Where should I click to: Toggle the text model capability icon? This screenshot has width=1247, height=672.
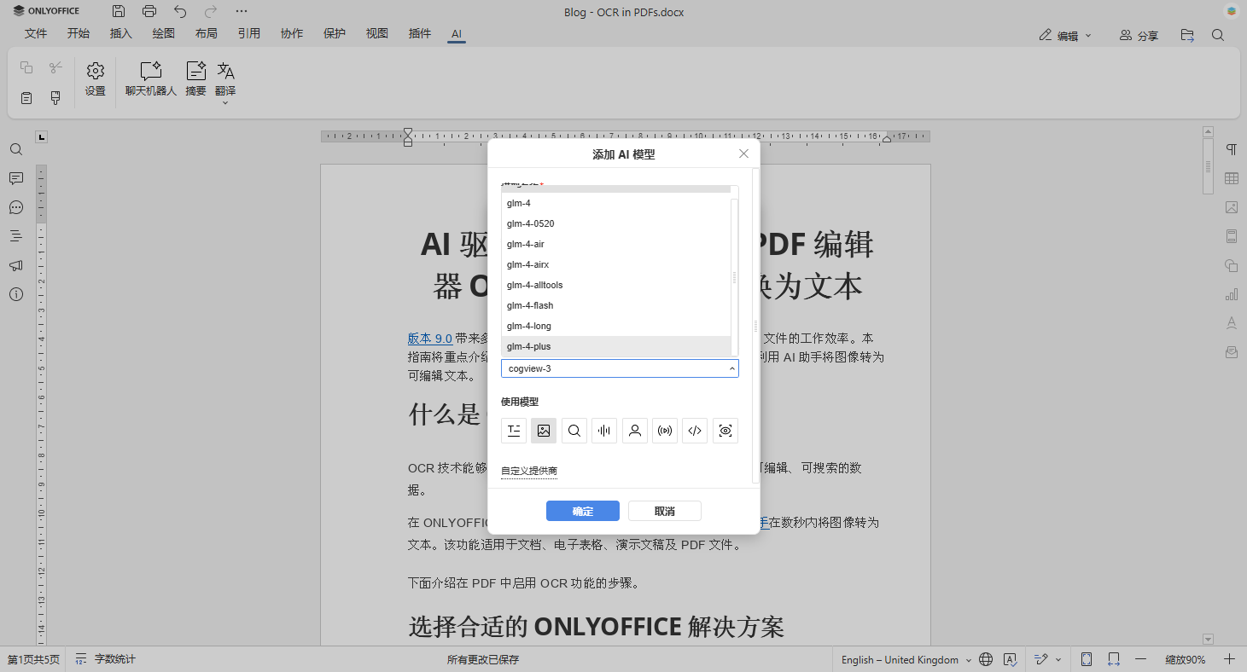tap(514, 431)
